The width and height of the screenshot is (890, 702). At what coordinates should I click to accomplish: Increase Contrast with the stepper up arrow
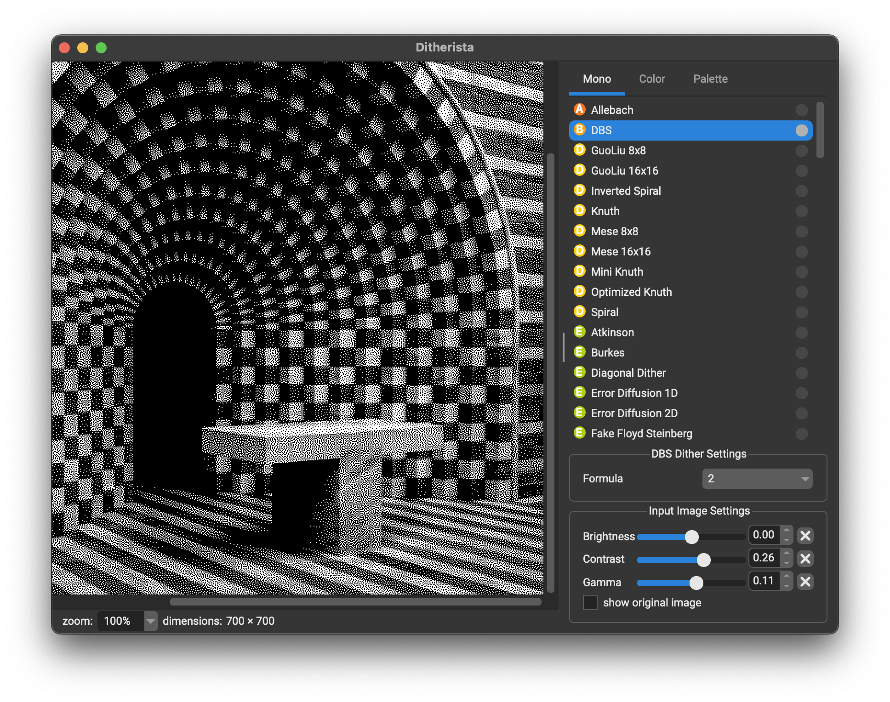pos(787,554)
